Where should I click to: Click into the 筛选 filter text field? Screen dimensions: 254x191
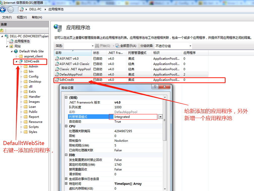coord(78,46)
